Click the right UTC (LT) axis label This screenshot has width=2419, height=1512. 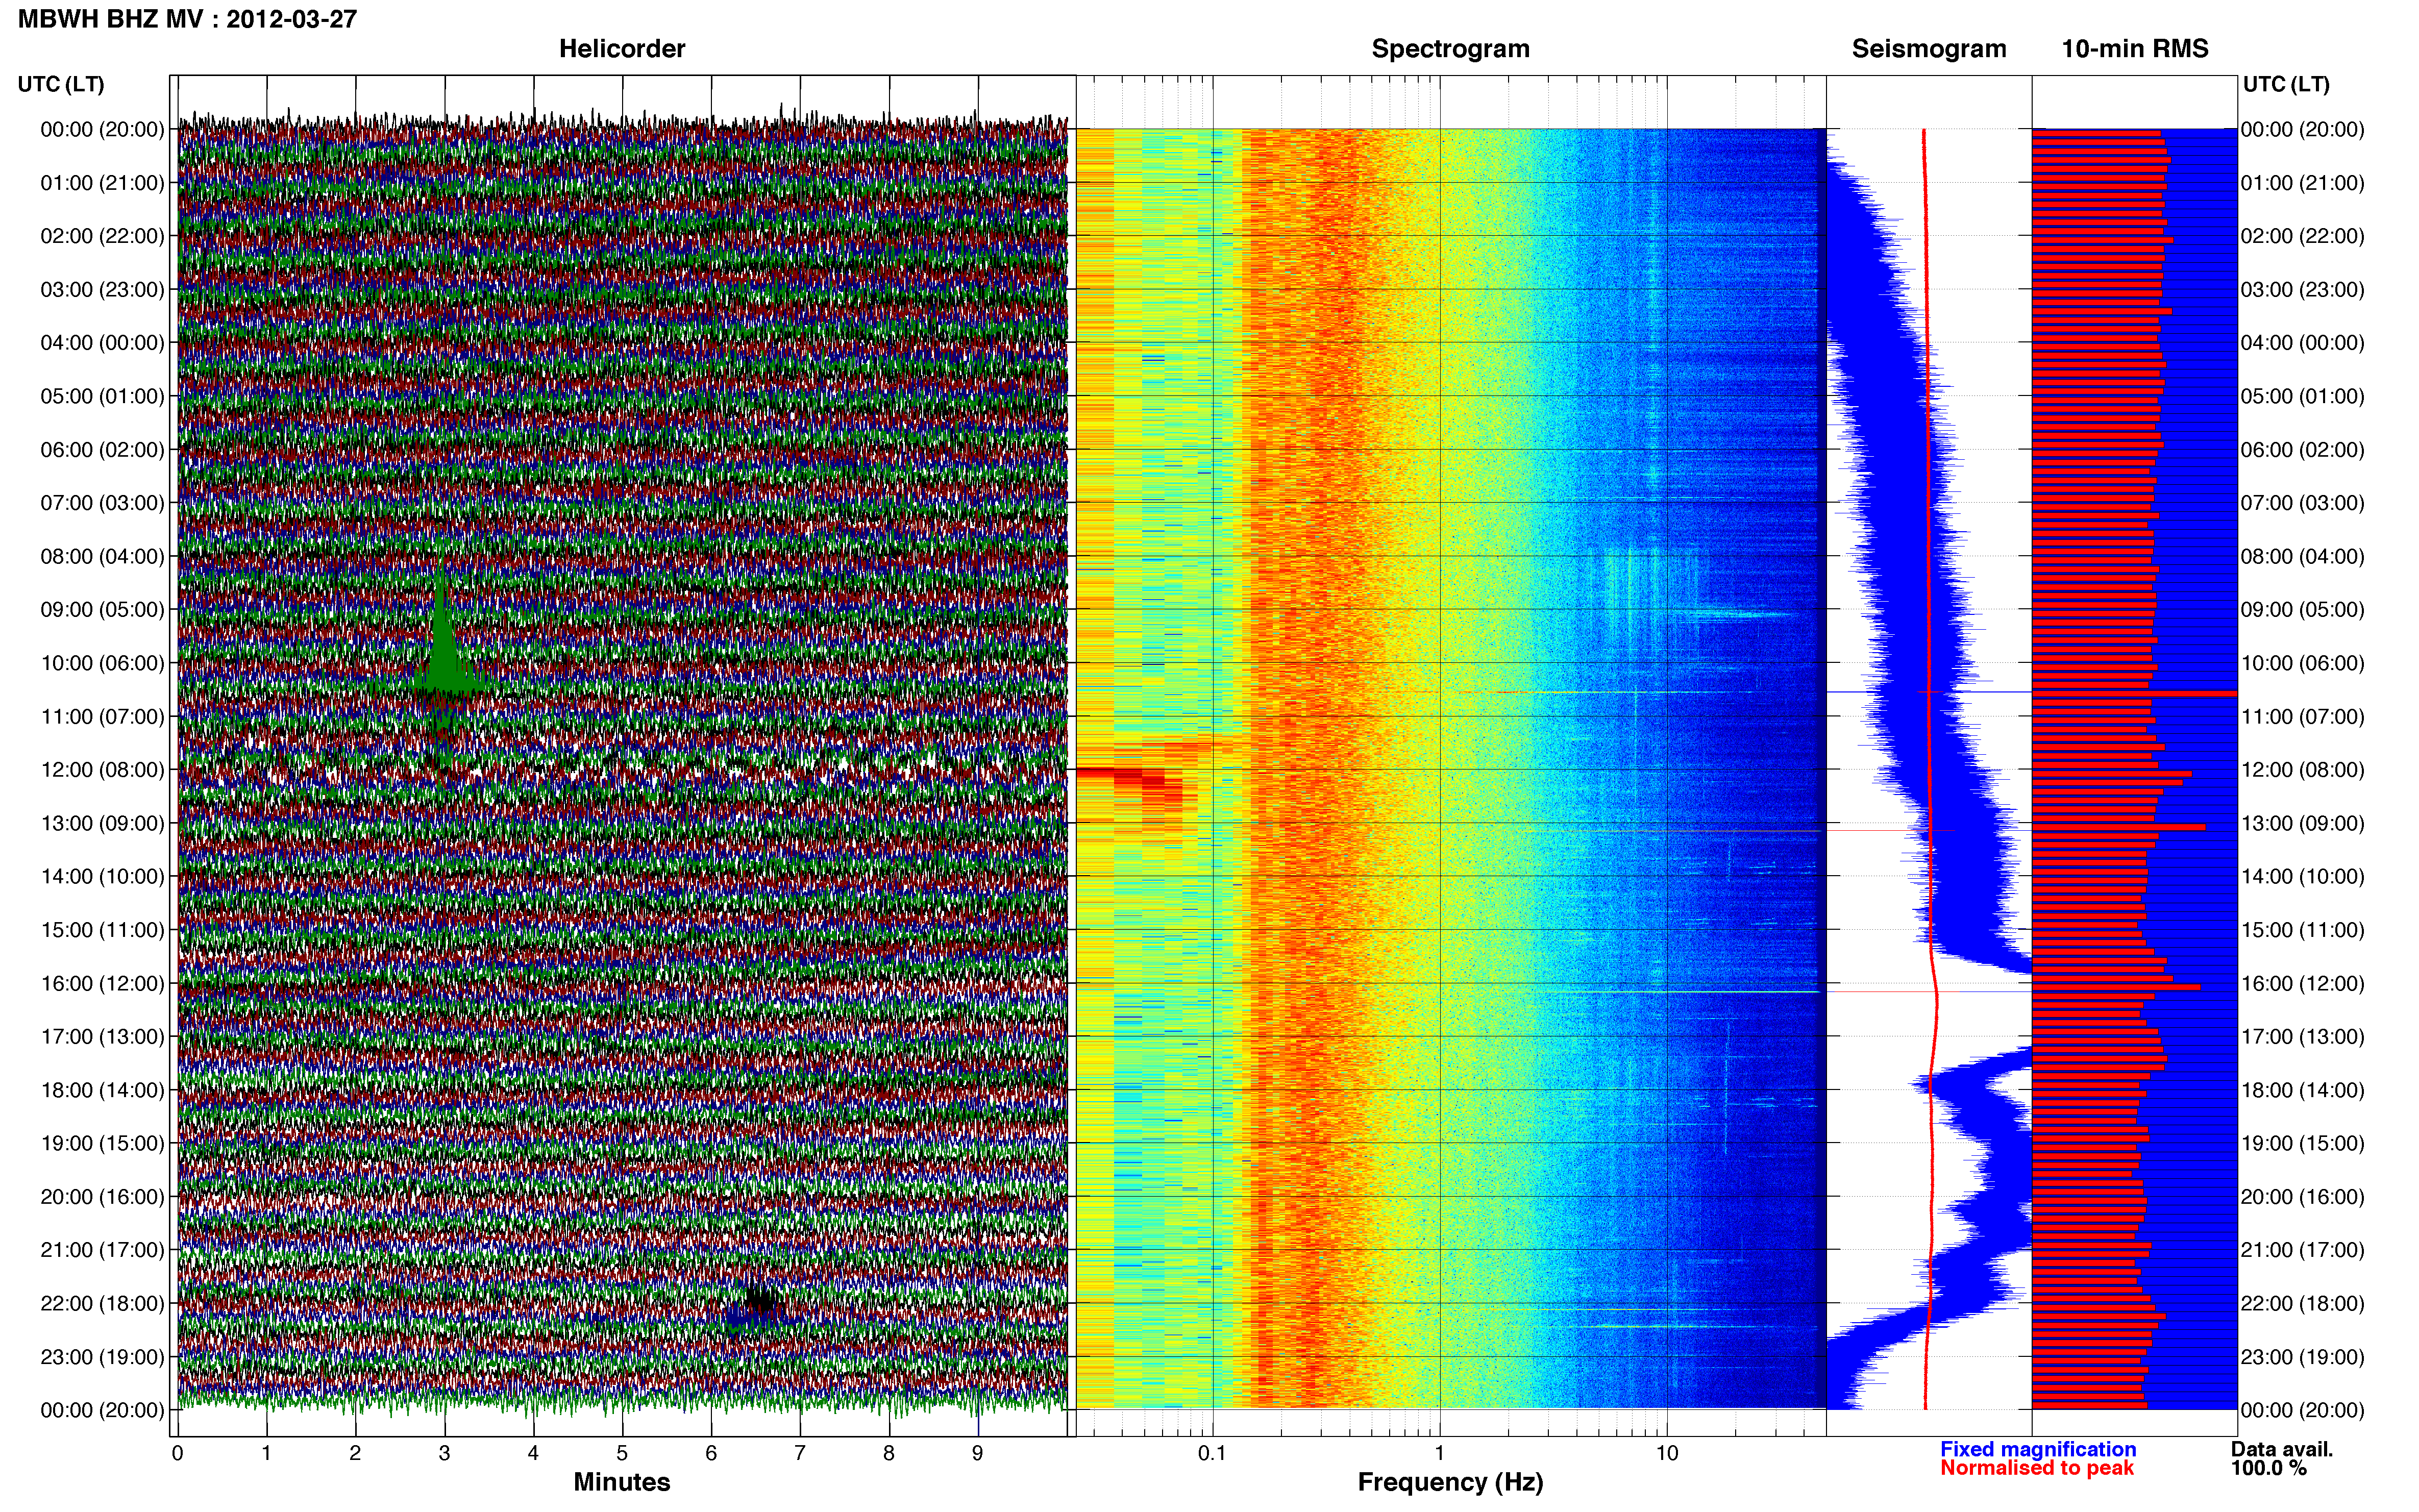2286,84
